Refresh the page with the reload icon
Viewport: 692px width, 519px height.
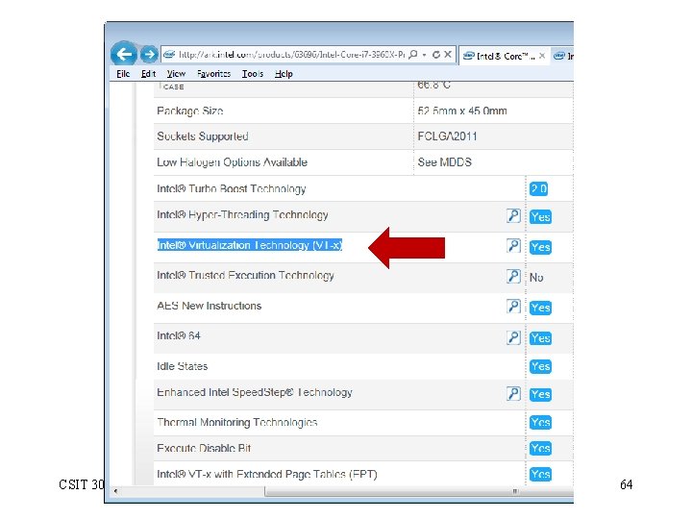pyautogui.click(x=436, y=54)
